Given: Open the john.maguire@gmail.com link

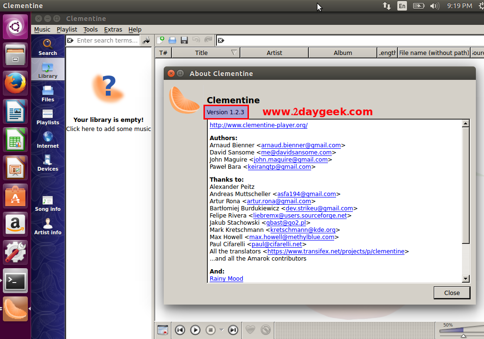Looking at the screenshot, I should 291,160.
